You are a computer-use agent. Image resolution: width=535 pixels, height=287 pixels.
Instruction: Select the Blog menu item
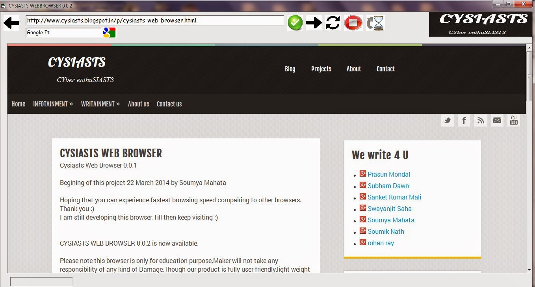(x=290, y=69)
